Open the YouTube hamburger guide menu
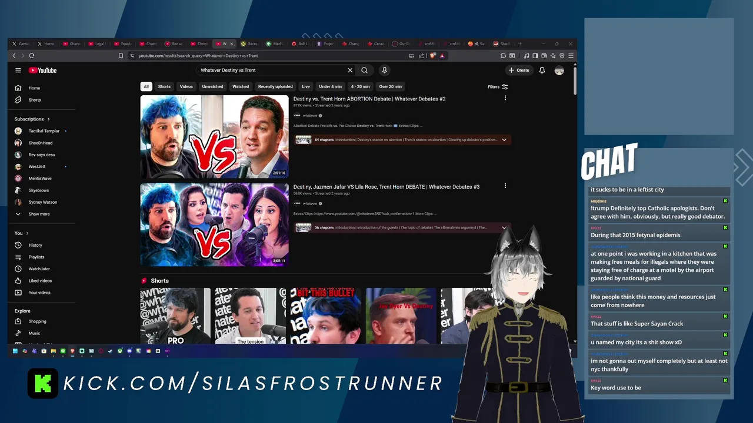753x423 pixels. [18, 70]
